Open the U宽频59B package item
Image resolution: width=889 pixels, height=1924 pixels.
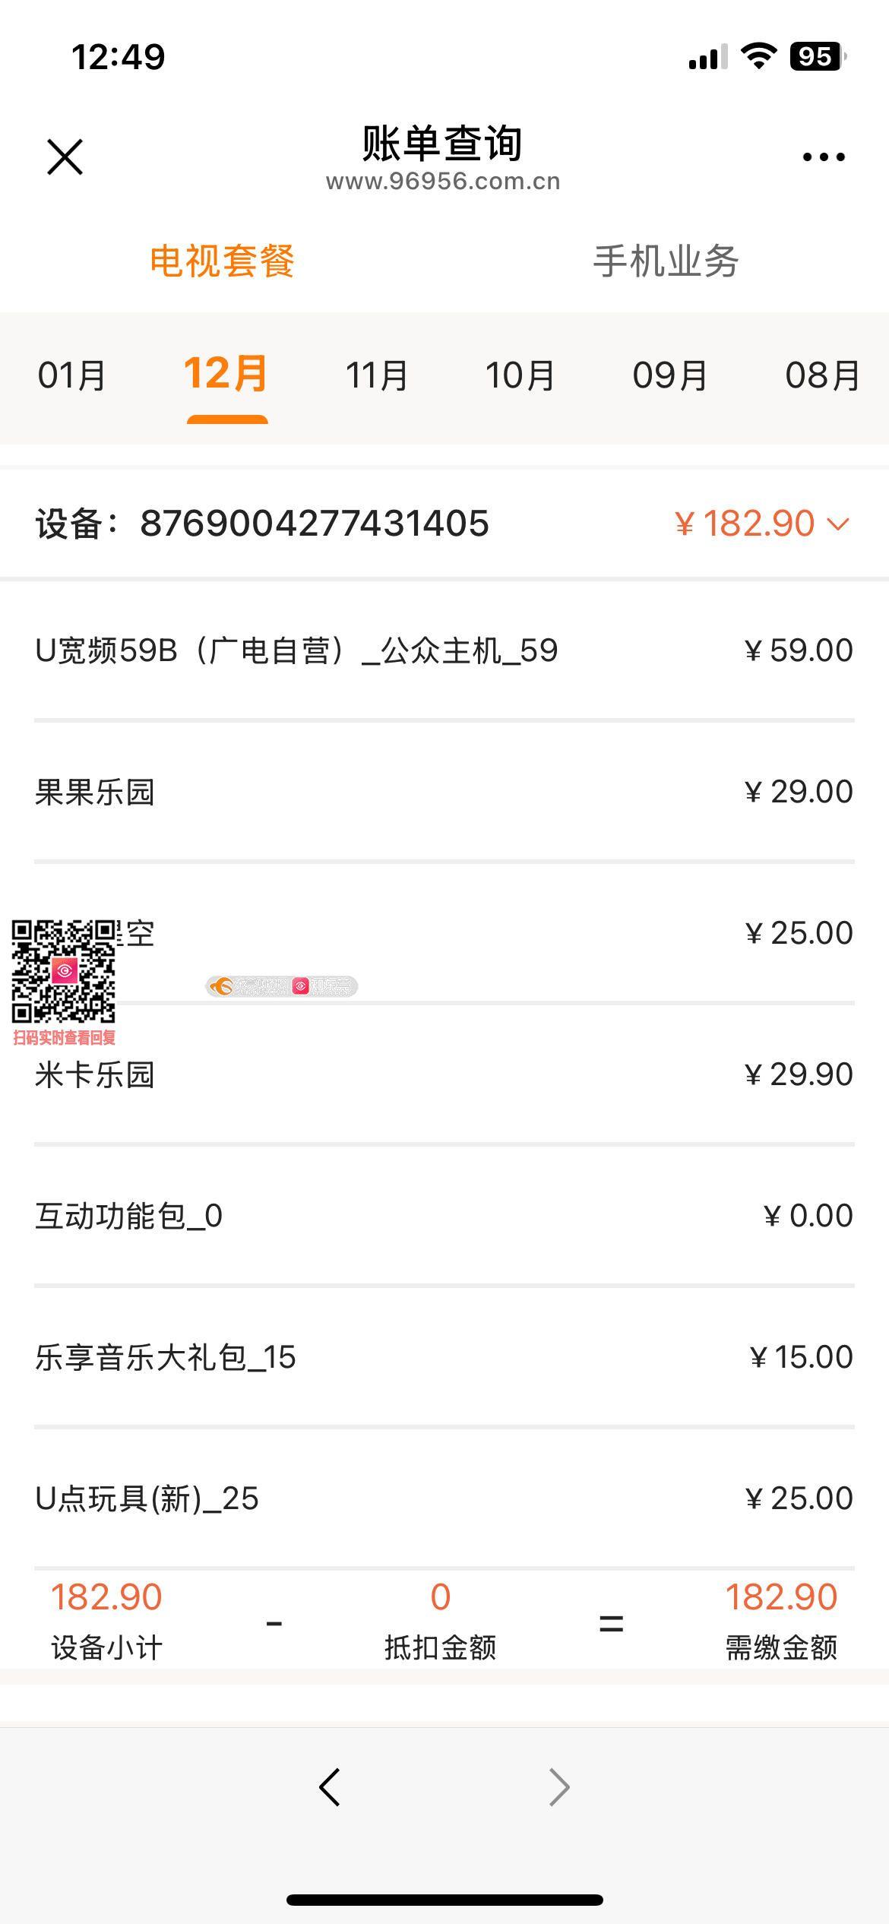click(x=296, y=650)
